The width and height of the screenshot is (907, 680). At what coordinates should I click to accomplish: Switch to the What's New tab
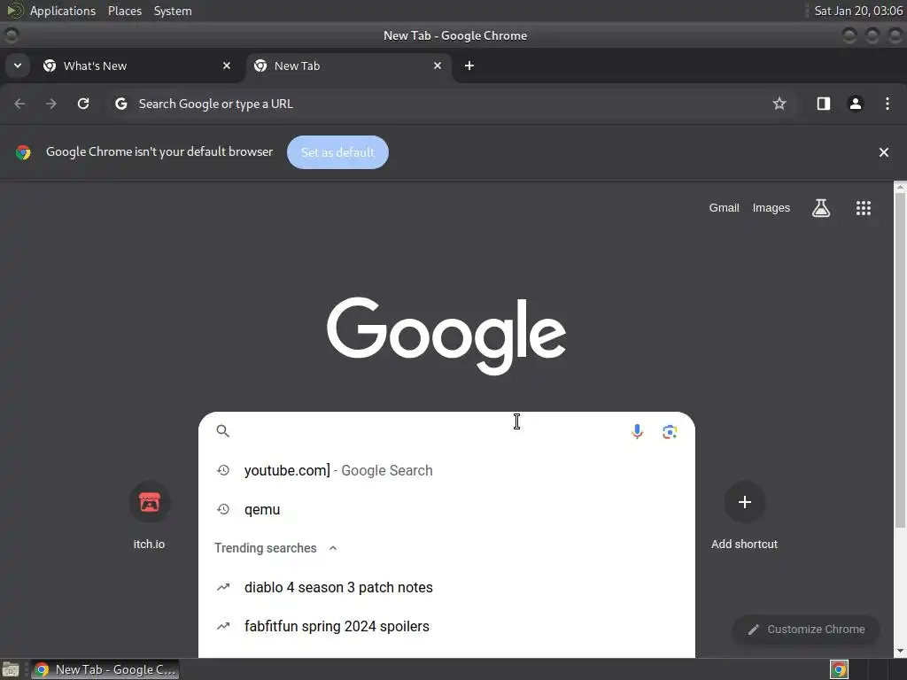(x=137, y=66)
